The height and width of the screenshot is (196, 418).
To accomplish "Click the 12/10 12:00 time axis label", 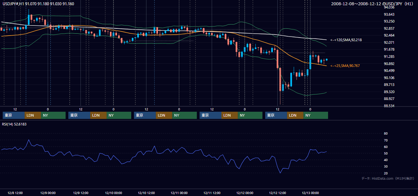I will point(146,193).
